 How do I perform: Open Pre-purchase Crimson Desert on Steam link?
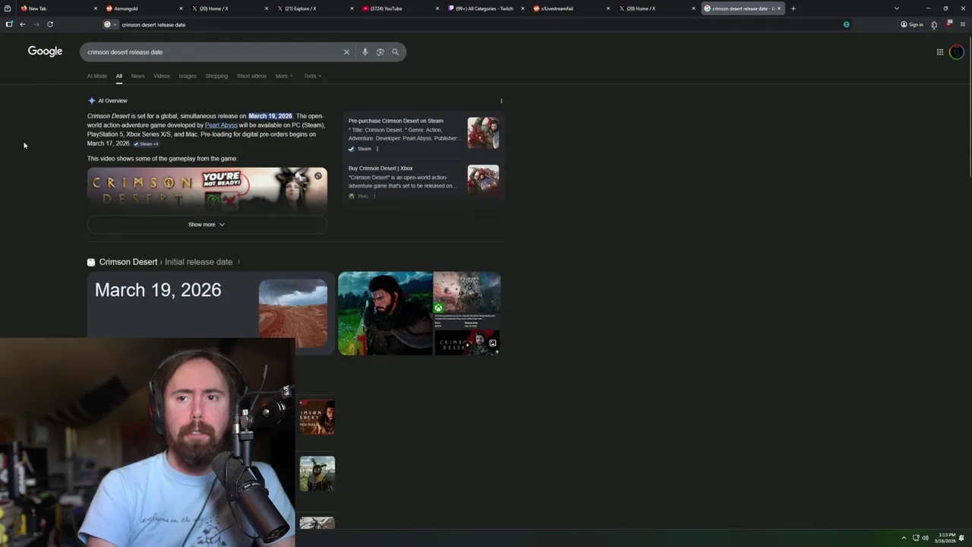396,121
